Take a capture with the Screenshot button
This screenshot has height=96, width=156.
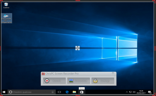(79, 81)
